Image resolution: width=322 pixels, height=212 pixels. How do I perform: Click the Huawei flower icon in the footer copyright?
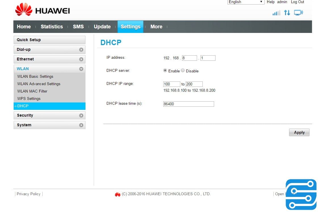[x=118, y=194]
